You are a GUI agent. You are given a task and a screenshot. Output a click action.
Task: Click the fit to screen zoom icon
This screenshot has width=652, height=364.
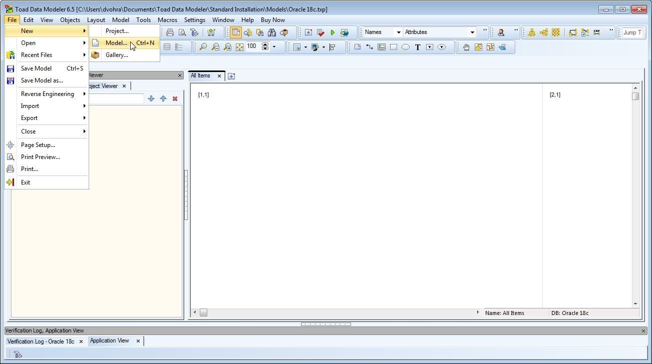tap(239, 47)
